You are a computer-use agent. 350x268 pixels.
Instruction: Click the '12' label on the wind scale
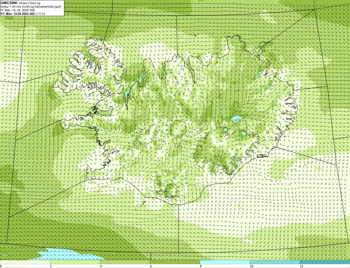pyautogui.click(x=301, y=266)
